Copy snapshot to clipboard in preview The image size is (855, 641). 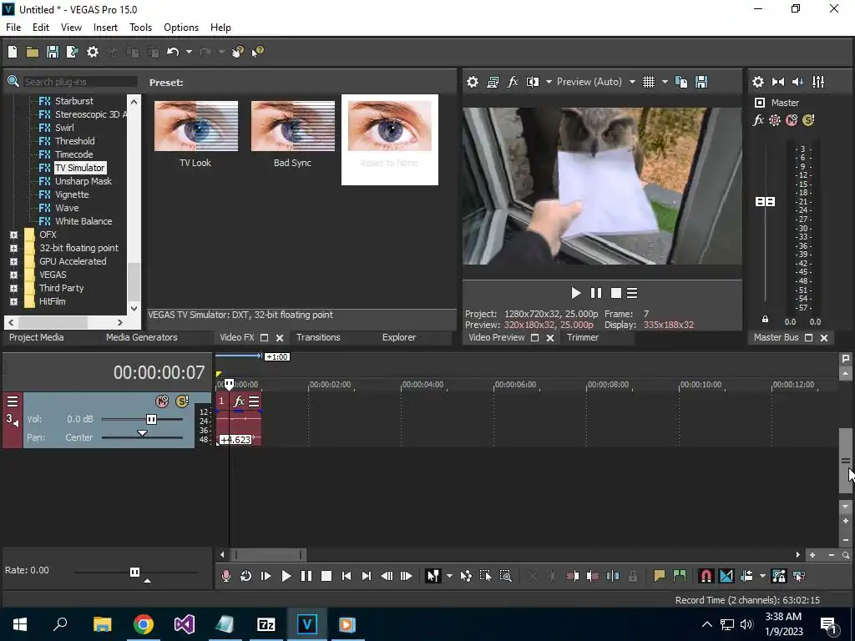[681, 82]
